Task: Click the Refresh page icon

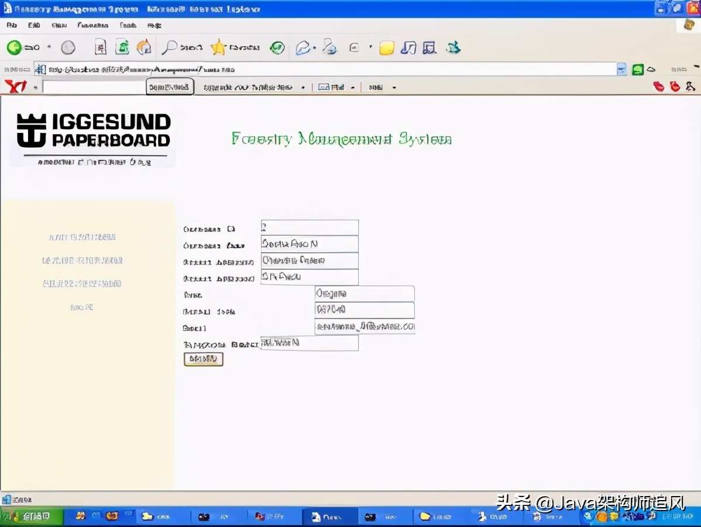Action: (x=122, y=47)
